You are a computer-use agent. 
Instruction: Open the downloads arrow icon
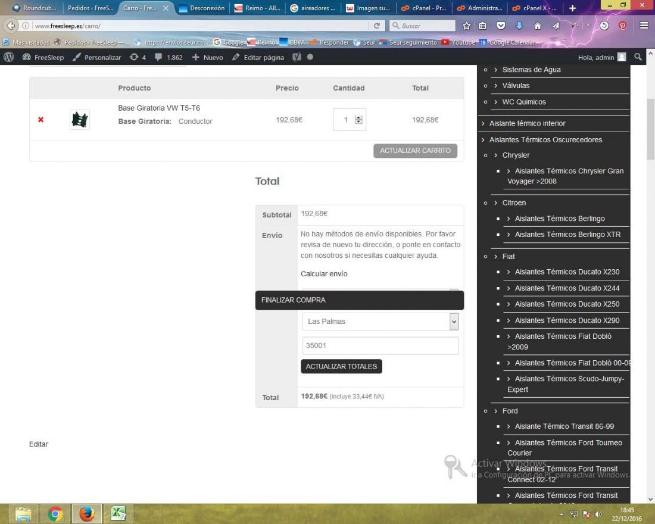point(519,26)
